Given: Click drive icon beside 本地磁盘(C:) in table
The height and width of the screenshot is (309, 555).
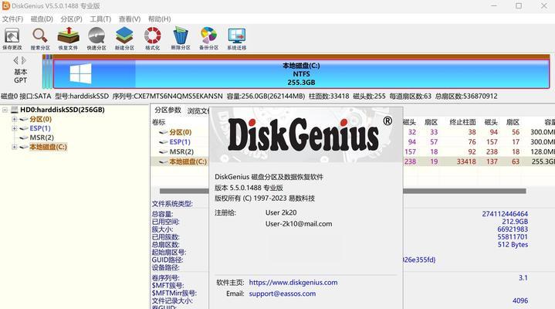Looking at the screenshot, I should (164, 161).
